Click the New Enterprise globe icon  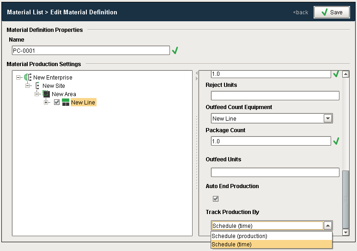pos(27,78)
